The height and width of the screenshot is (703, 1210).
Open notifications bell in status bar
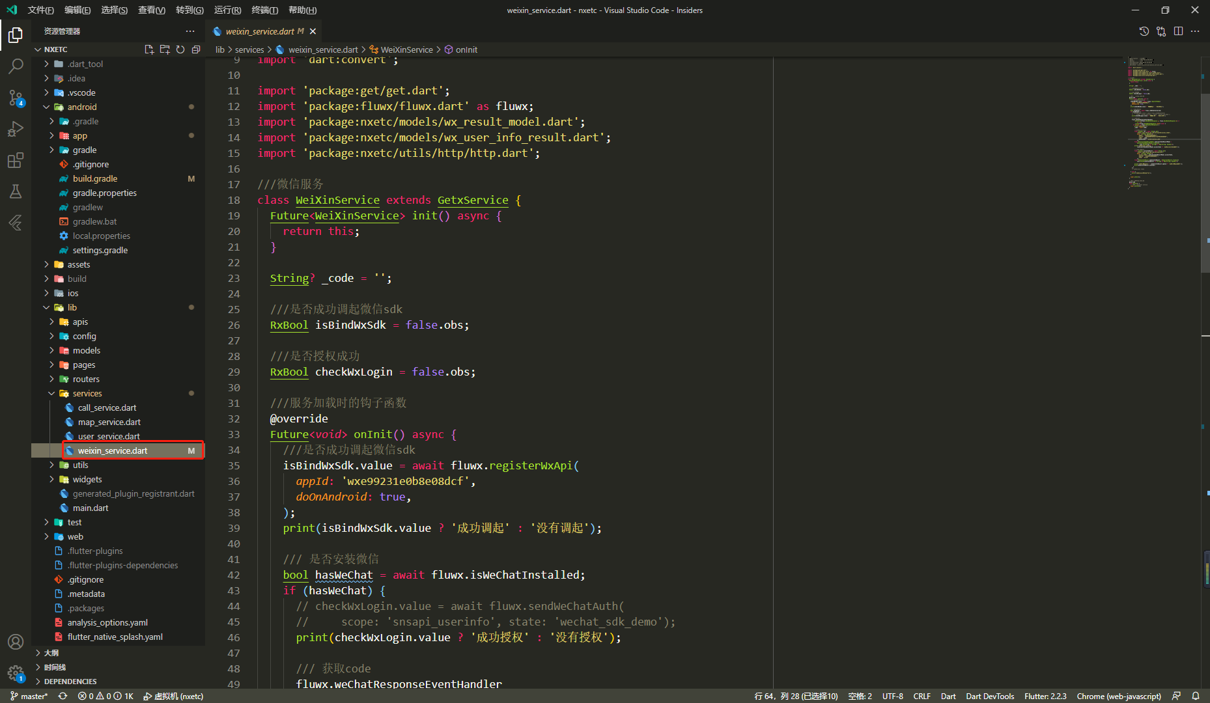(1196, 696)
